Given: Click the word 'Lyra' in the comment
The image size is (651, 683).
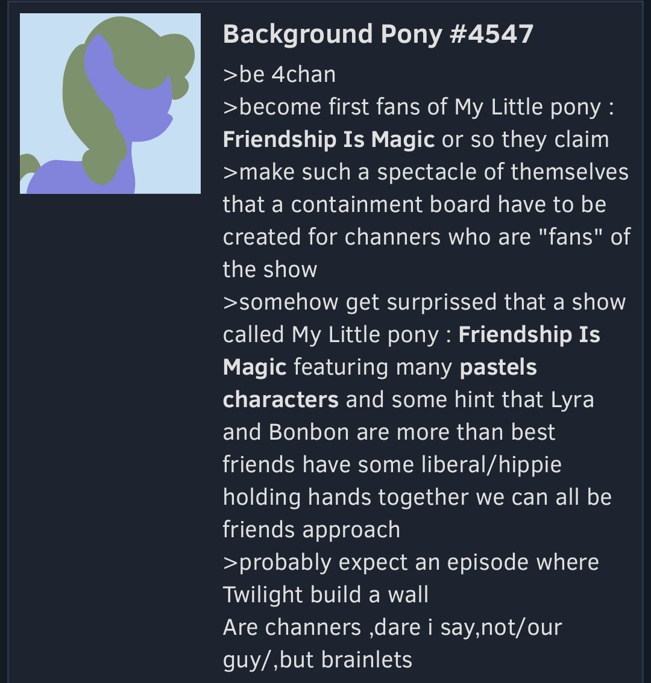Looking at the screenshot, I should pos(573,401).
